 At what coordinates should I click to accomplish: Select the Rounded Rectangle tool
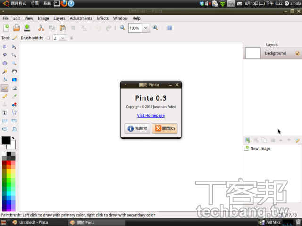pyautogui.click(x=14, y=121)
